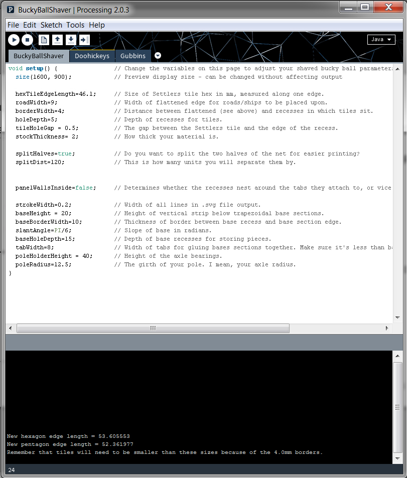This screenshot has height=478, width=407.
Task: Click the hexTileEdgeLength=46.1 line
Action: coord(56,94)
